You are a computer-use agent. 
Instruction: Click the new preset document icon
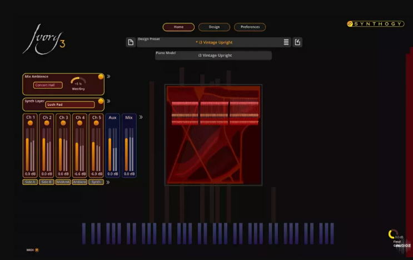click(130, 42)
